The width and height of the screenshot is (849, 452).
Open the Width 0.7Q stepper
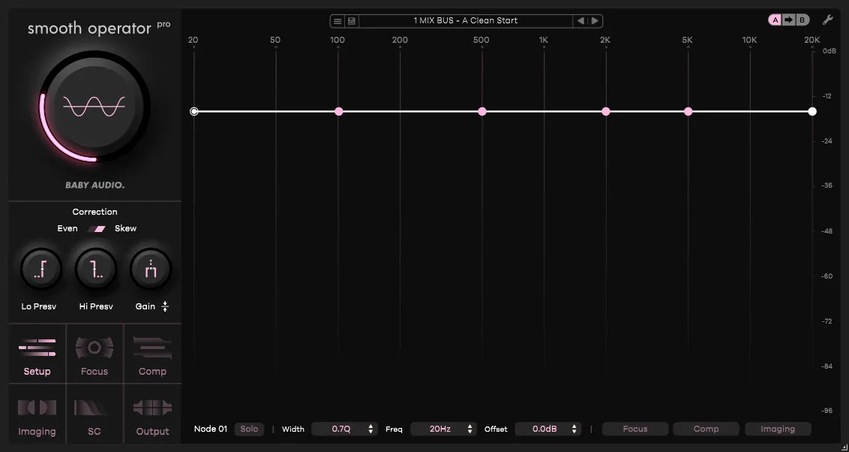click(344, 429)
